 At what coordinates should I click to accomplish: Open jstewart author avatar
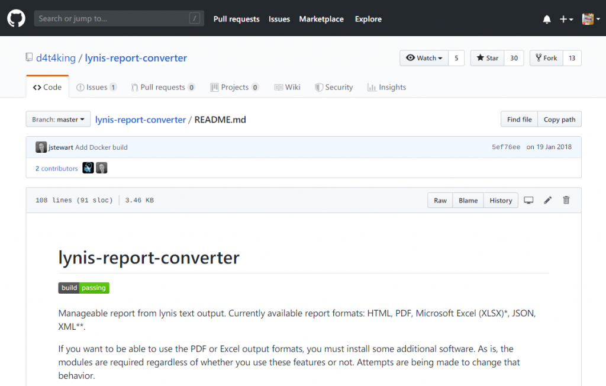pos(41,147)
